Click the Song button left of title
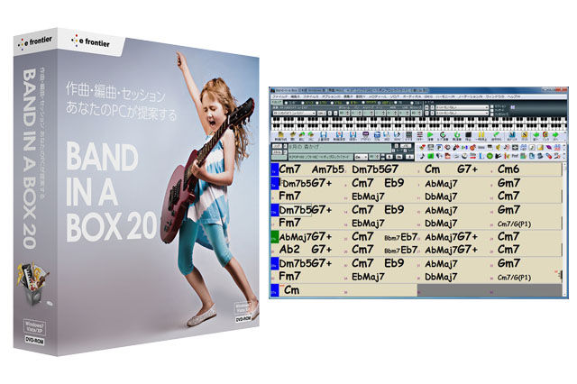 click(x=277, y=146)
